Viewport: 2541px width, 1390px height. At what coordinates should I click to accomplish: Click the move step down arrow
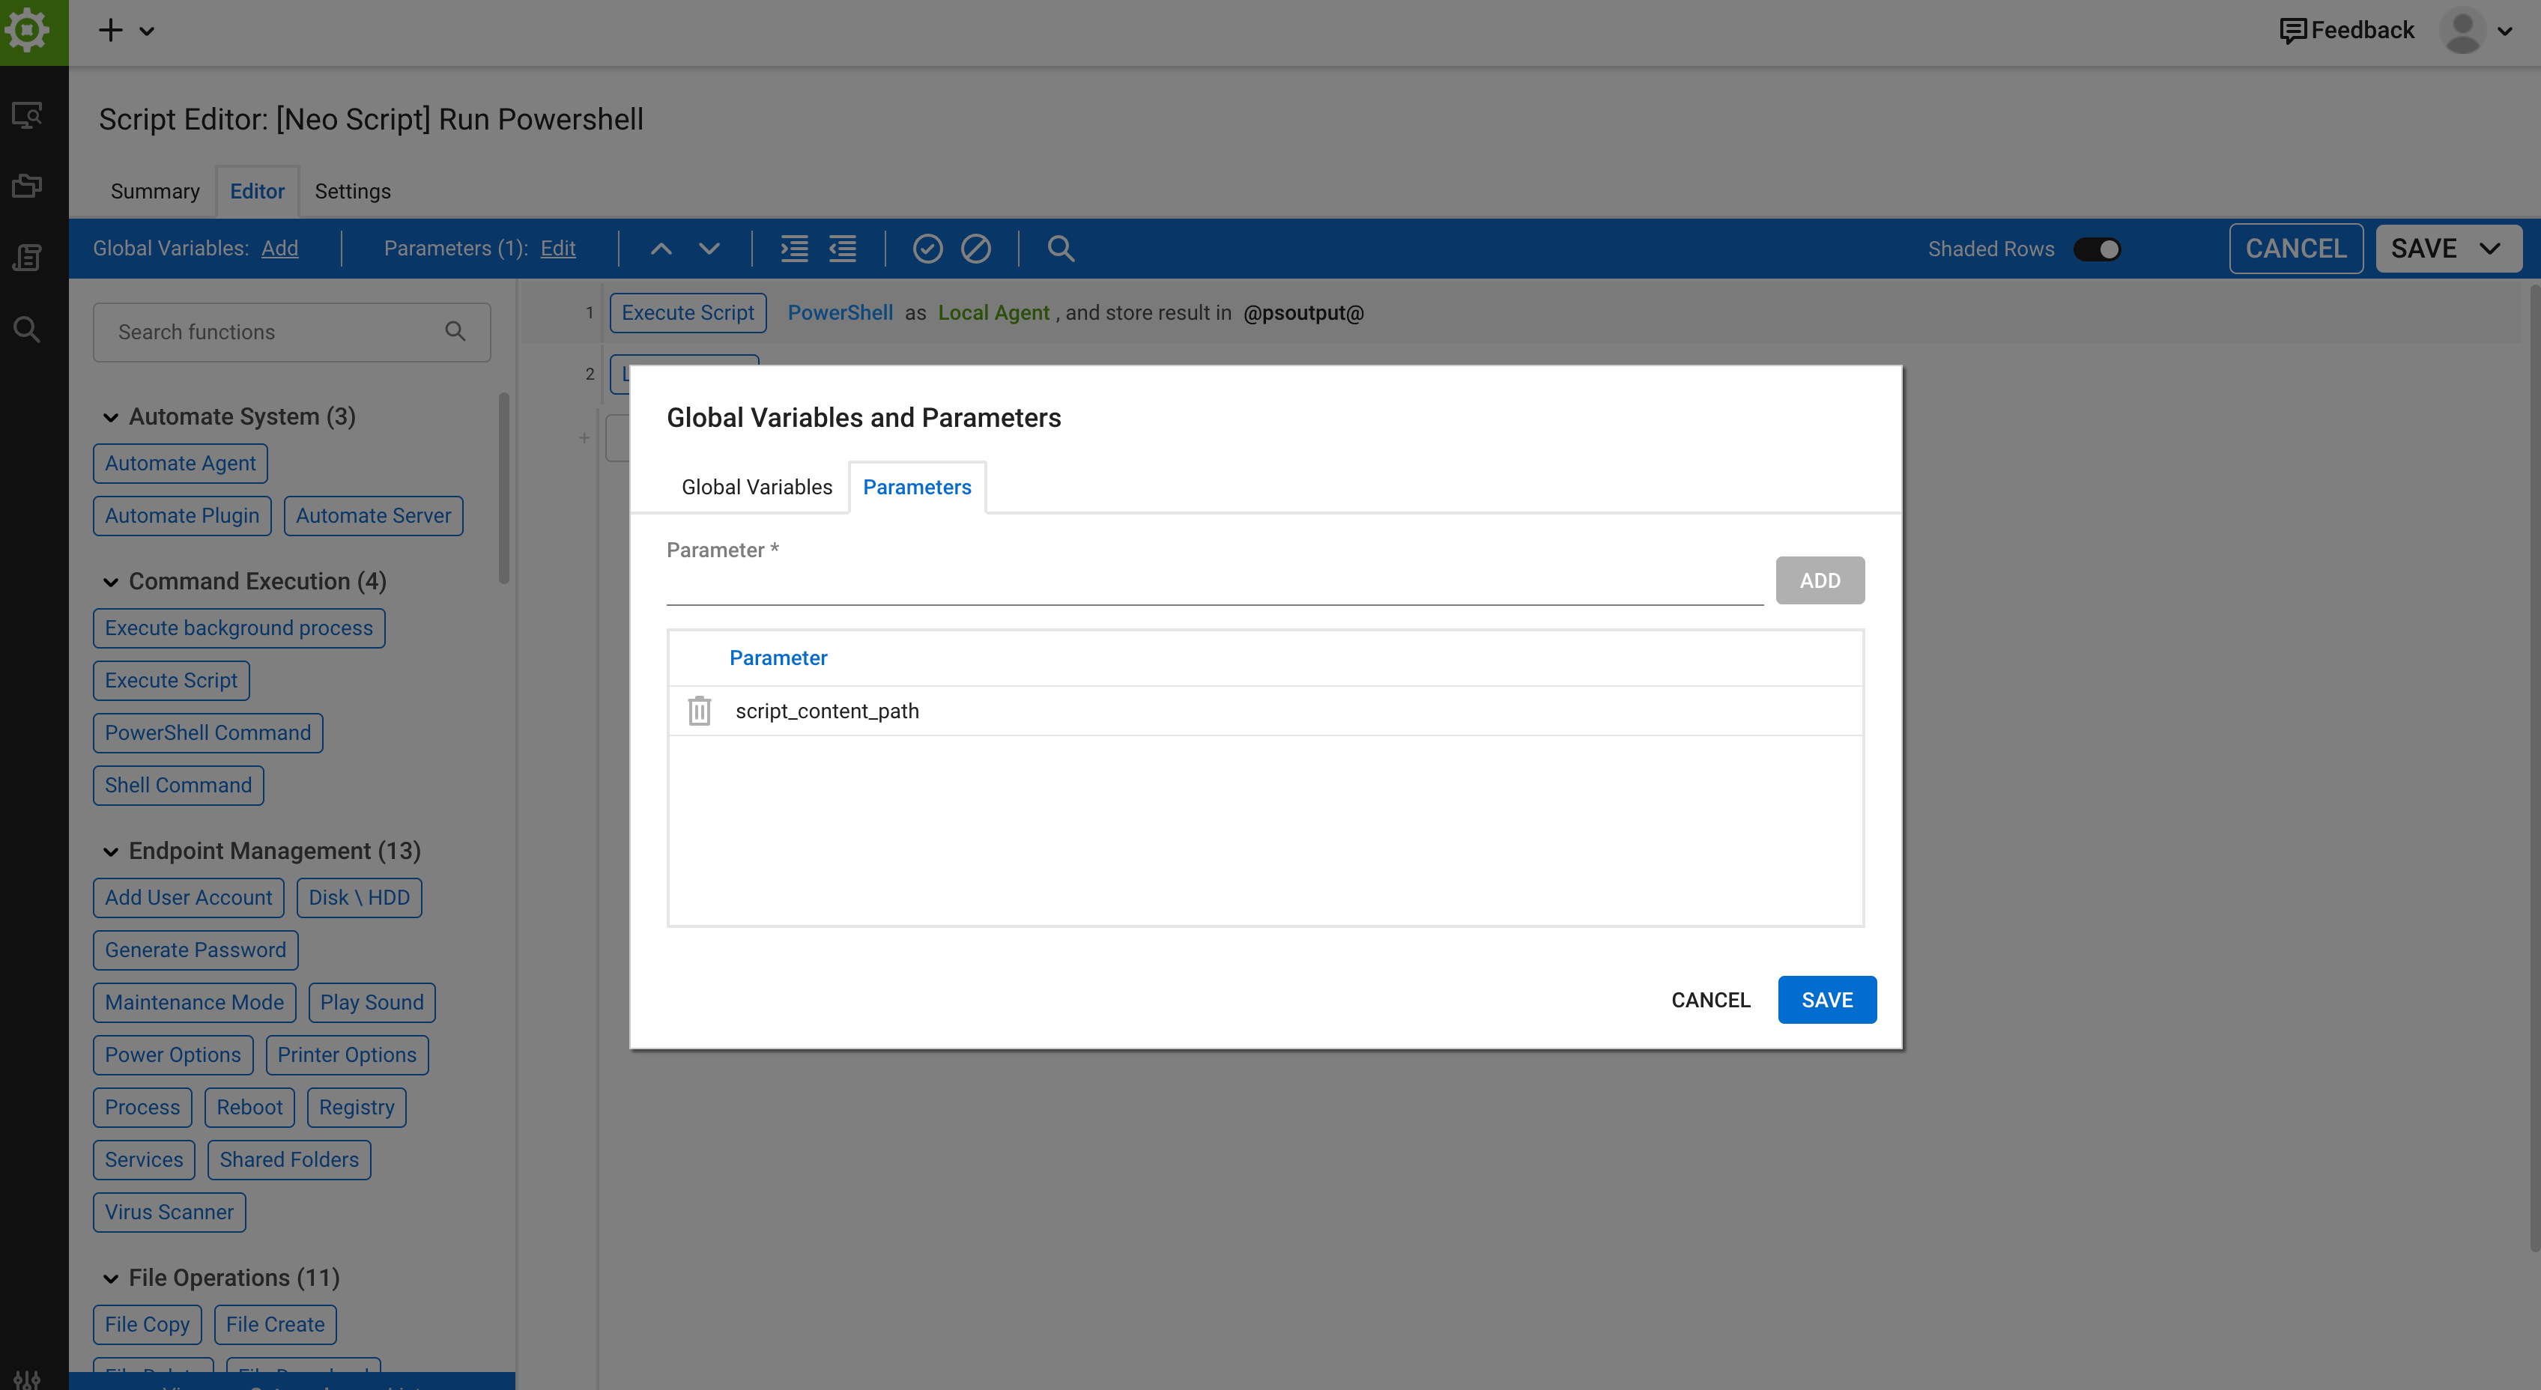point(709,249)
